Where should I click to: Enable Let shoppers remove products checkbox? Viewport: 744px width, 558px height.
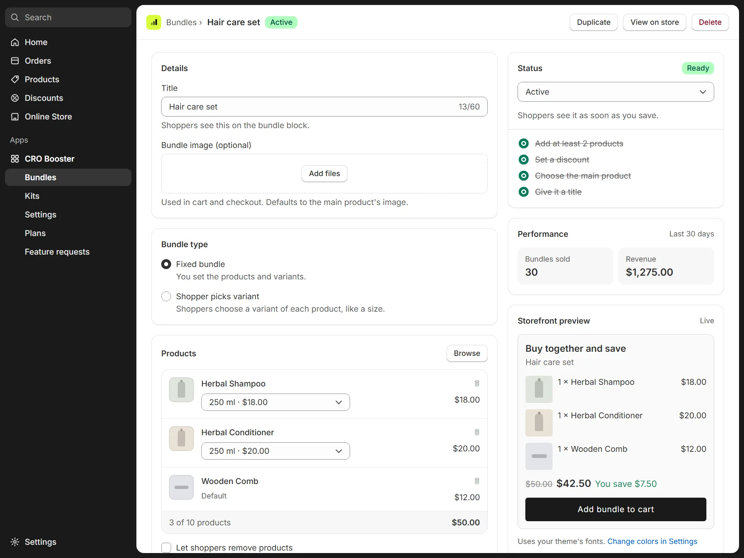coord(166,548)
